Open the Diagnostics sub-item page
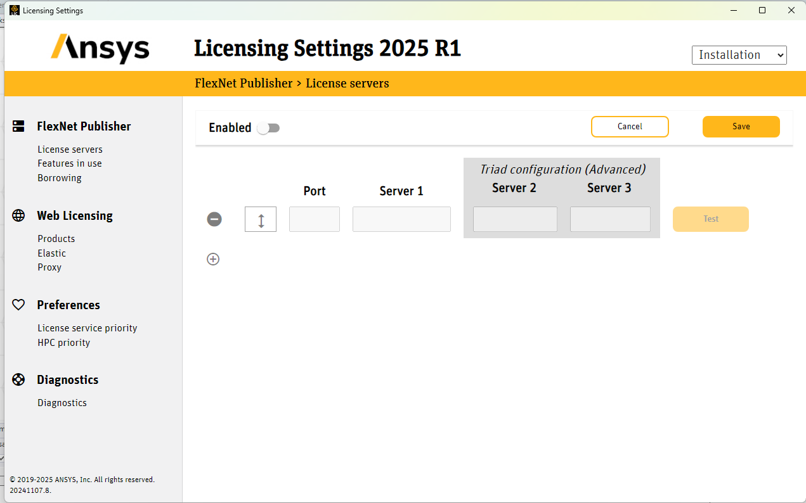806x503 pixels. (62, 403)
